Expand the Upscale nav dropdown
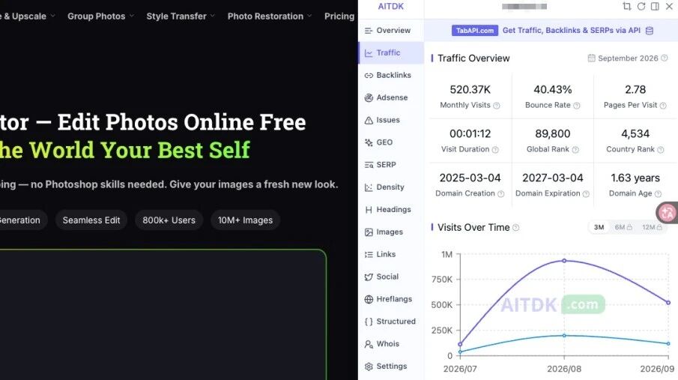Viewport: 678px width, 380px height. 28,16
